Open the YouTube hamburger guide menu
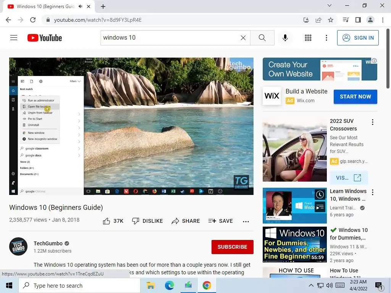391x293 pixels. click(x=14, y=38)
